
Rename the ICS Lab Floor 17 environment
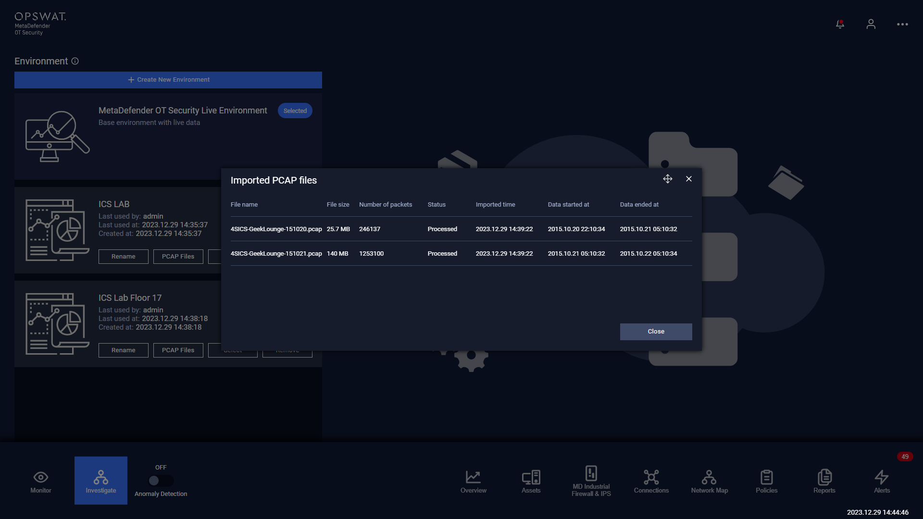[x=124, y=350]
